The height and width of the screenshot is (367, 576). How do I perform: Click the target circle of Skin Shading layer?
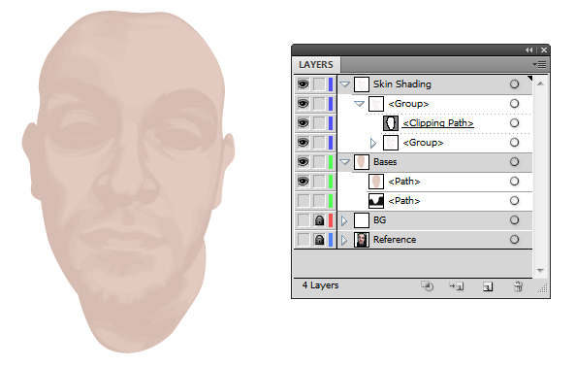click(x=514, y=84)
